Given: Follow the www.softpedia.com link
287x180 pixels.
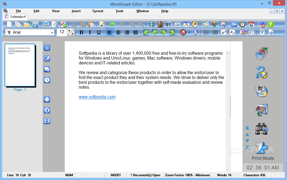Looking at the screenshot, I should (97, 97).
